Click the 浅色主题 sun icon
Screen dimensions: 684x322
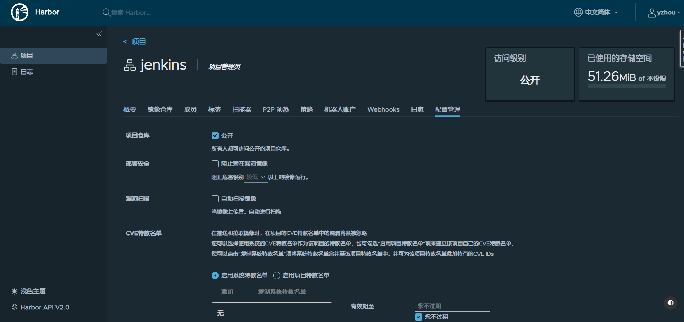click(x=14, y=291)
